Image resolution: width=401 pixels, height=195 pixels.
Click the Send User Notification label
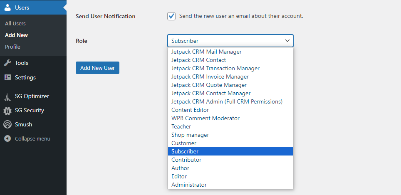click(106, 16)
